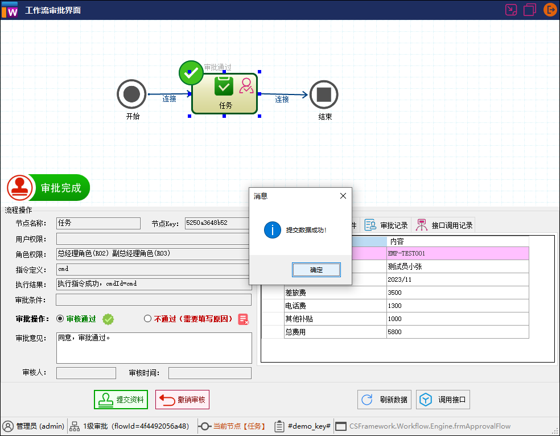560x436 pixels.
Task: Click the 内容 column header
Action: tap(458, 241)
